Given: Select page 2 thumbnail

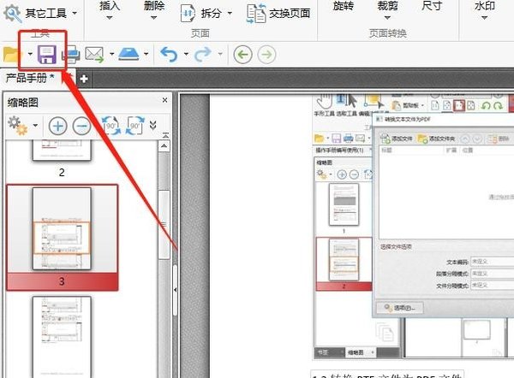Looking at the screenshot, I should pyautogui.click(x=62, y=151).
